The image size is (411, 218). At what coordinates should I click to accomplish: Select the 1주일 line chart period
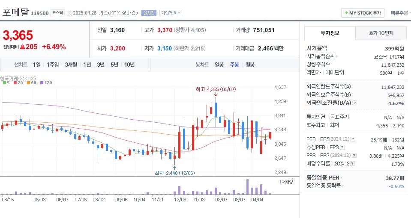(x=53, y=65)
